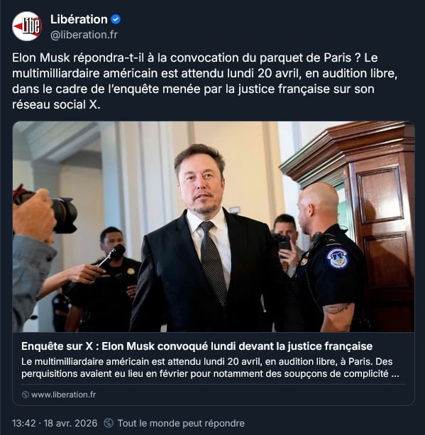Screen dimensions: 425x435
Task: Follow the www.liberation.fr domain link
Action: click(x=64, y=395)
